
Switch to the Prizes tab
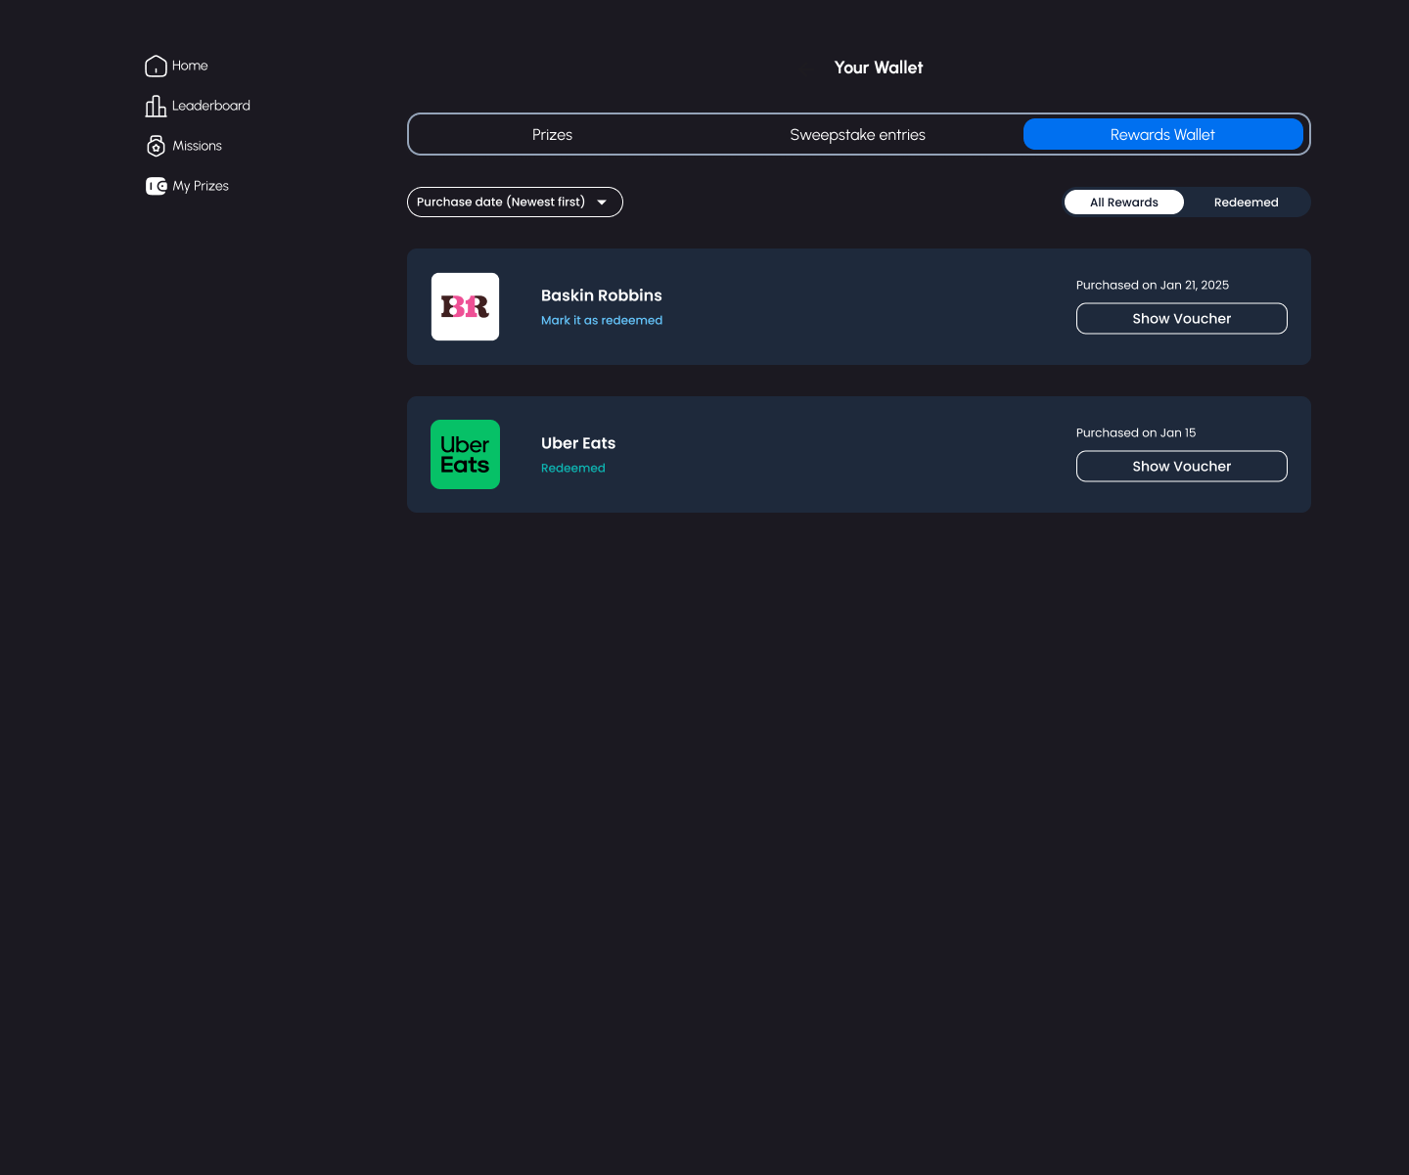click(552, 134)
